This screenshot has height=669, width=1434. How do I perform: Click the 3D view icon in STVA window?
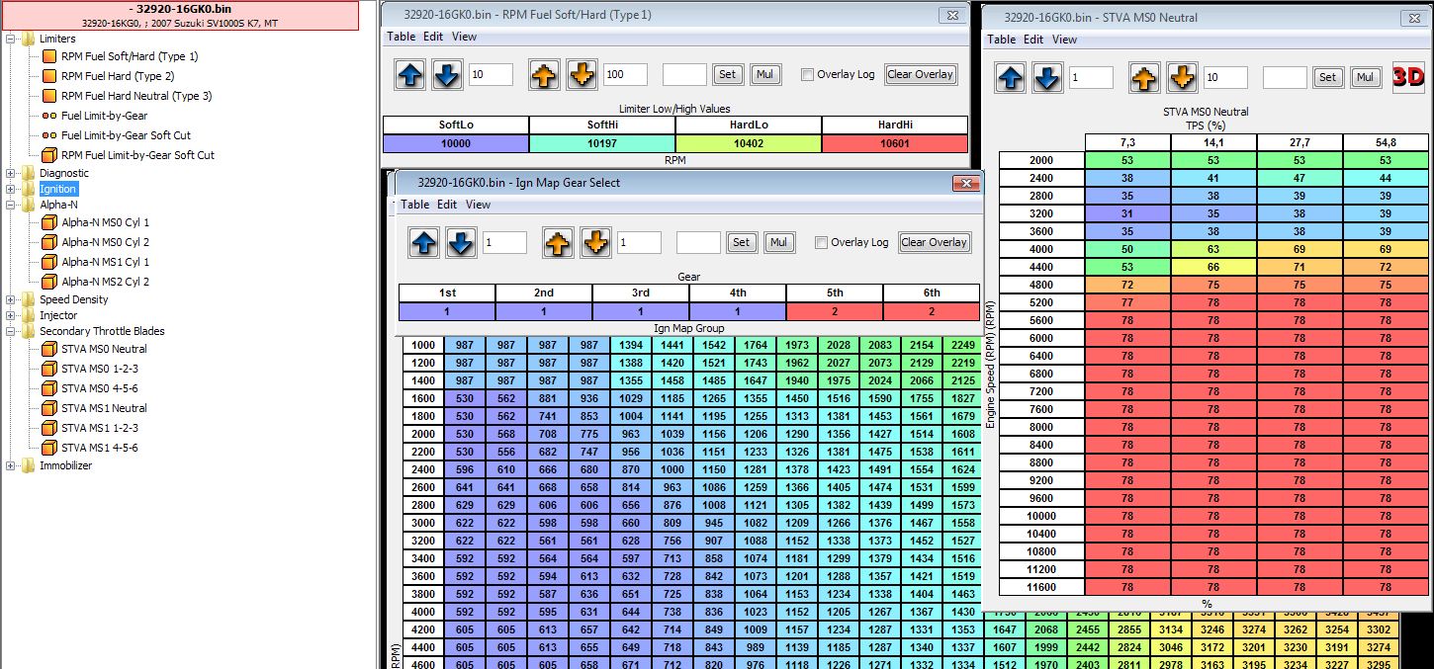(x=1407, y=76)
